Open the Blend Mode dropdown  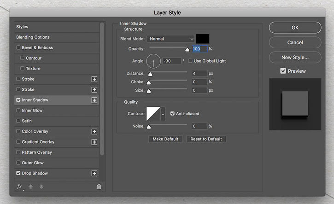171,39
